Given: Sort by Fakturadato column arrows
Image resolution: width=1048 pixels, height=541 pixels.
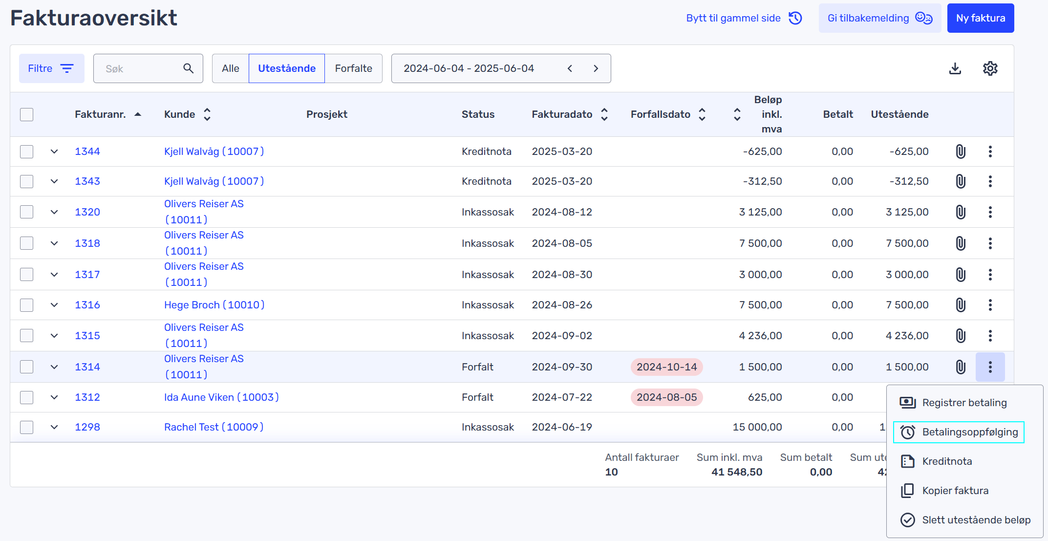Looking at the screenshot, I should [604, 114].
